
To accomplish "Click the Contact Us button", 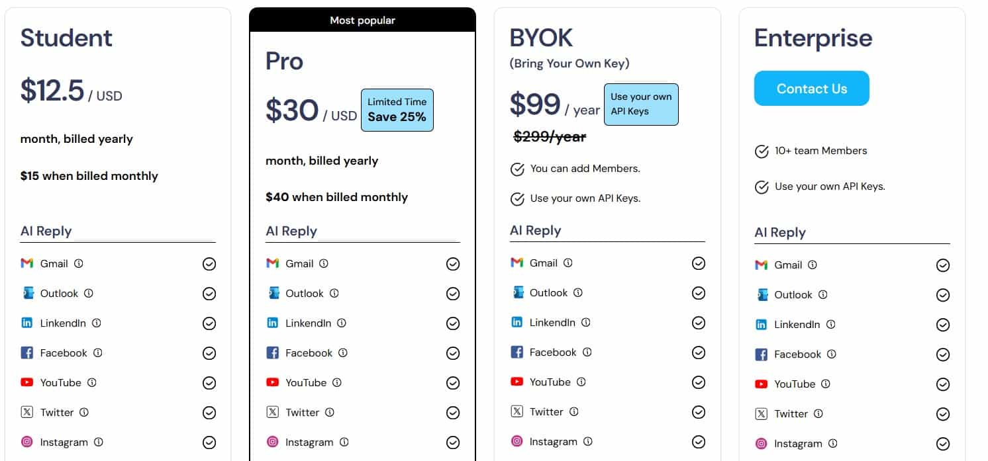I will click(811, 88).
